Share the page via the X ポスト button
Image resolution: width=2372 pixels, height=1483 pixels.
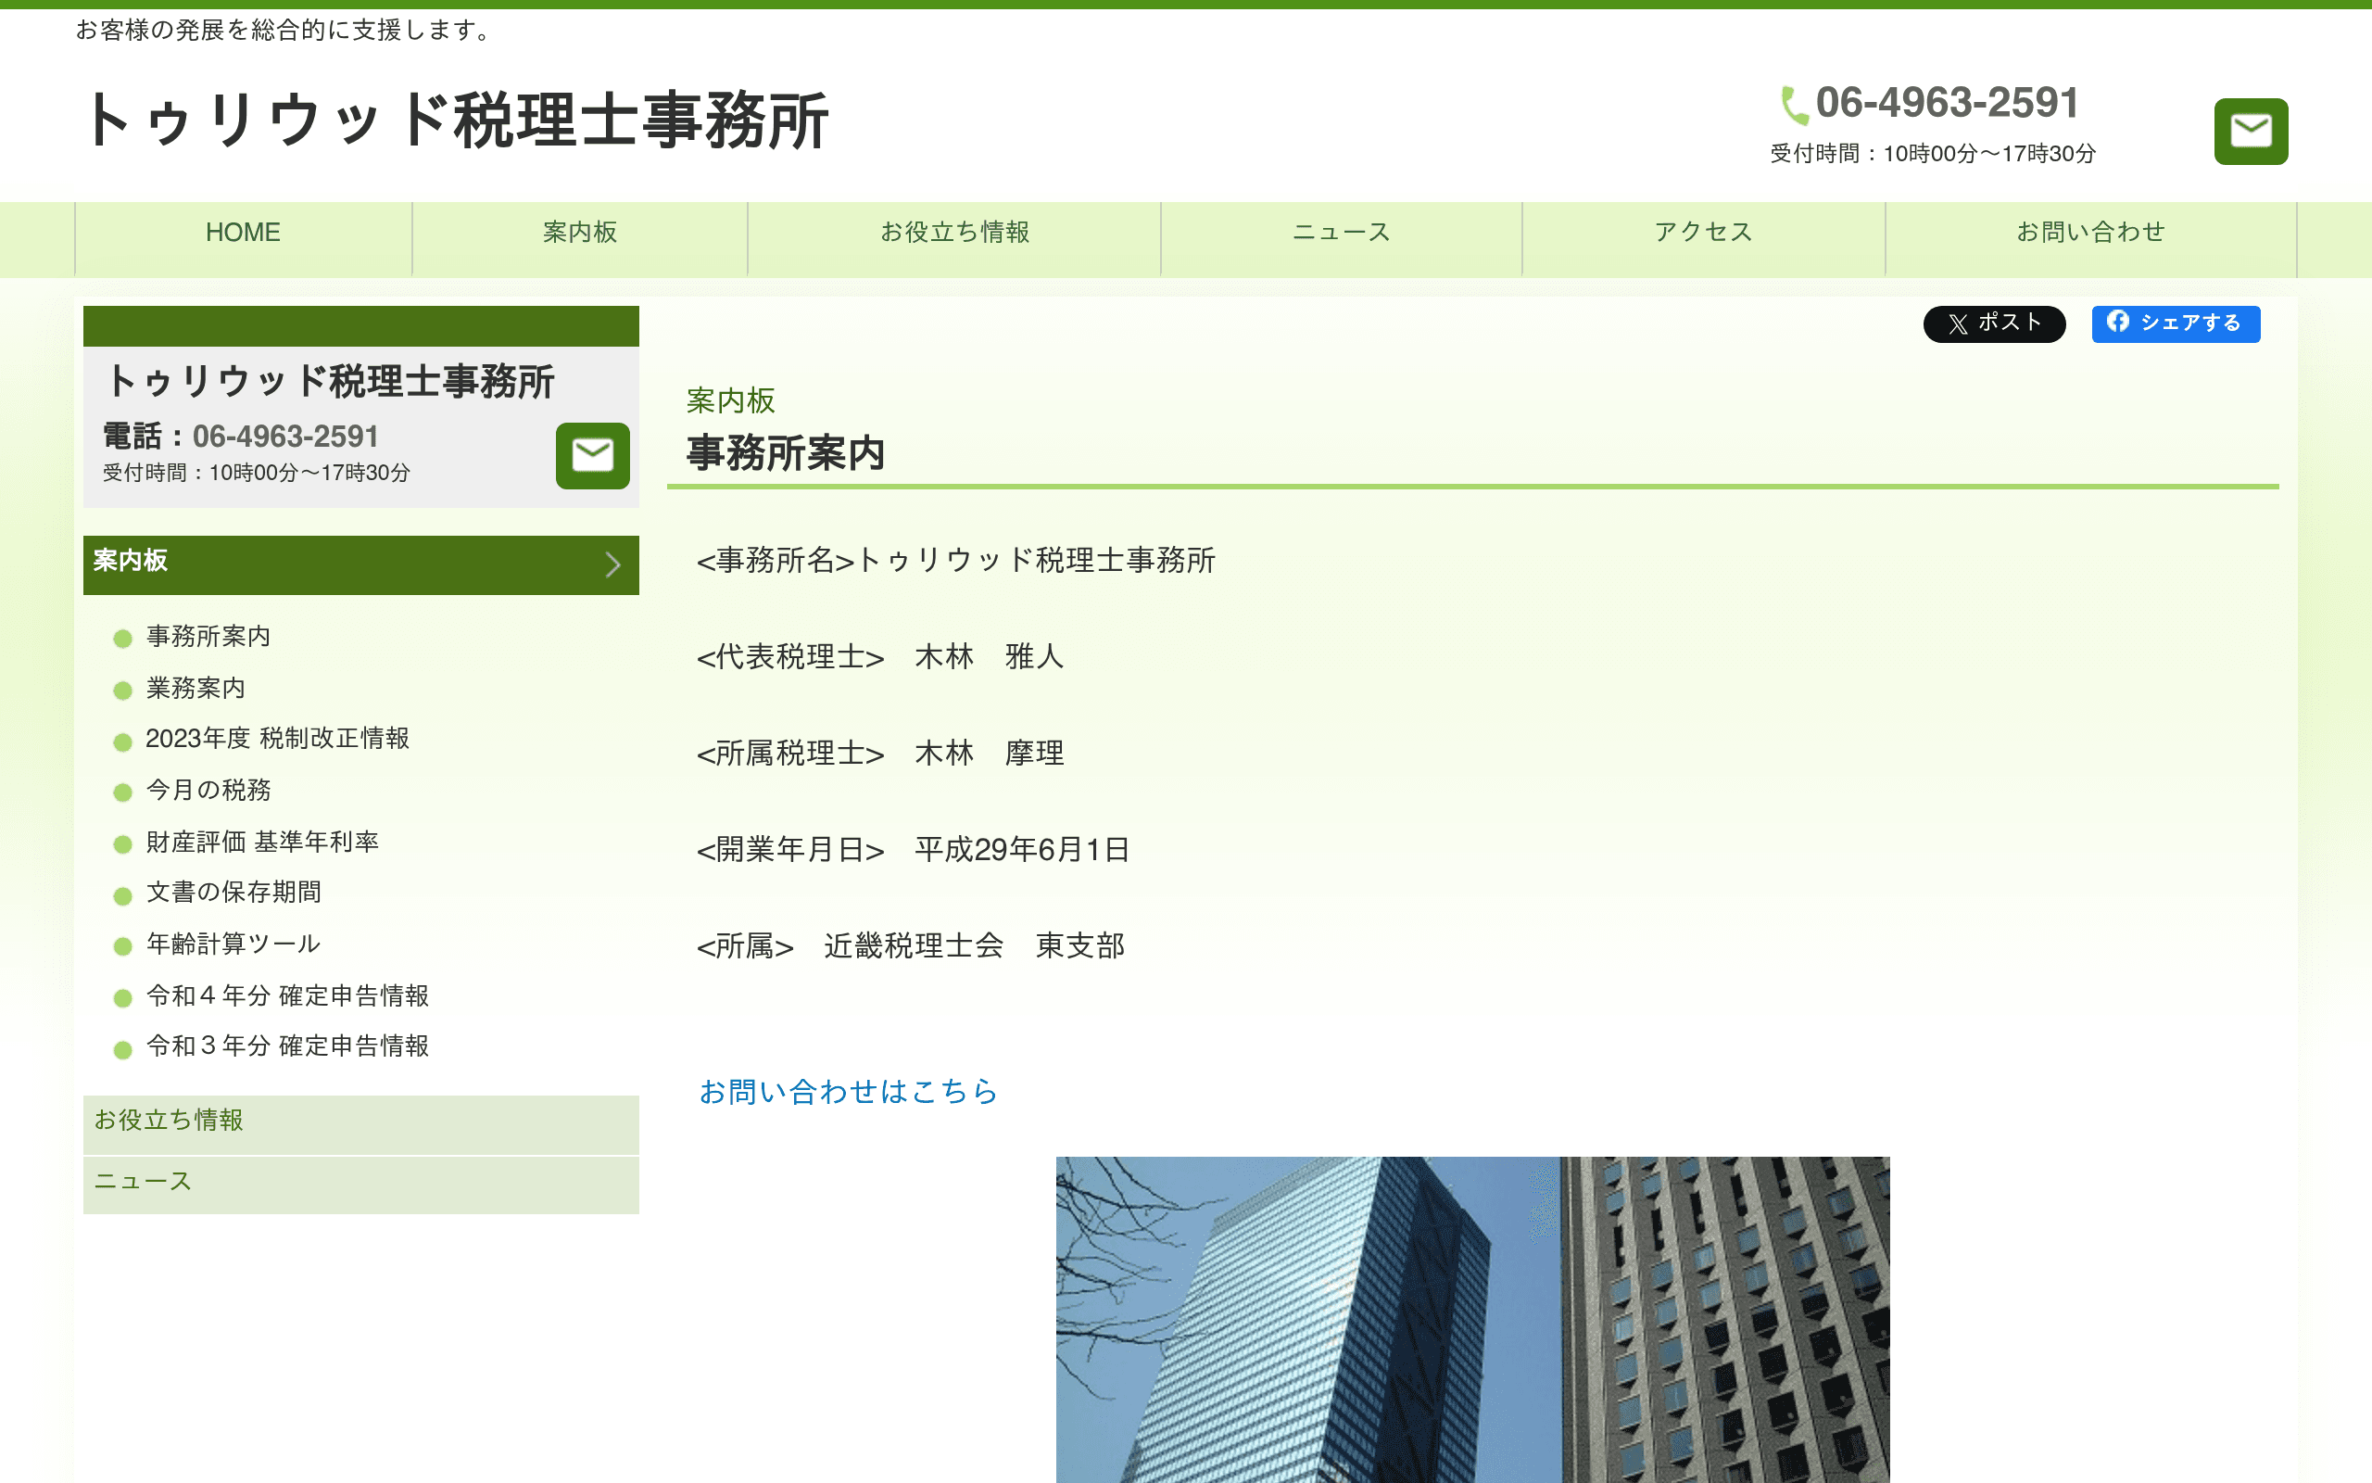1994,323
